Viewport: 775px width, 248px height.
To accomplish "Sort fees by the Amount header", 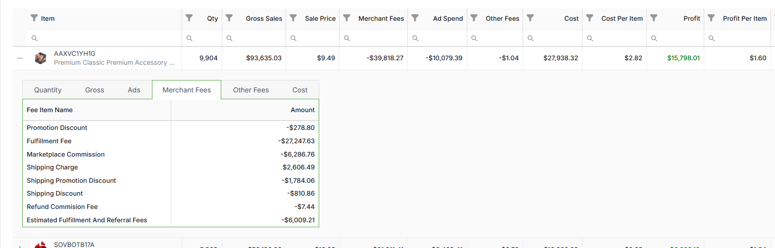I will (302, 110).
